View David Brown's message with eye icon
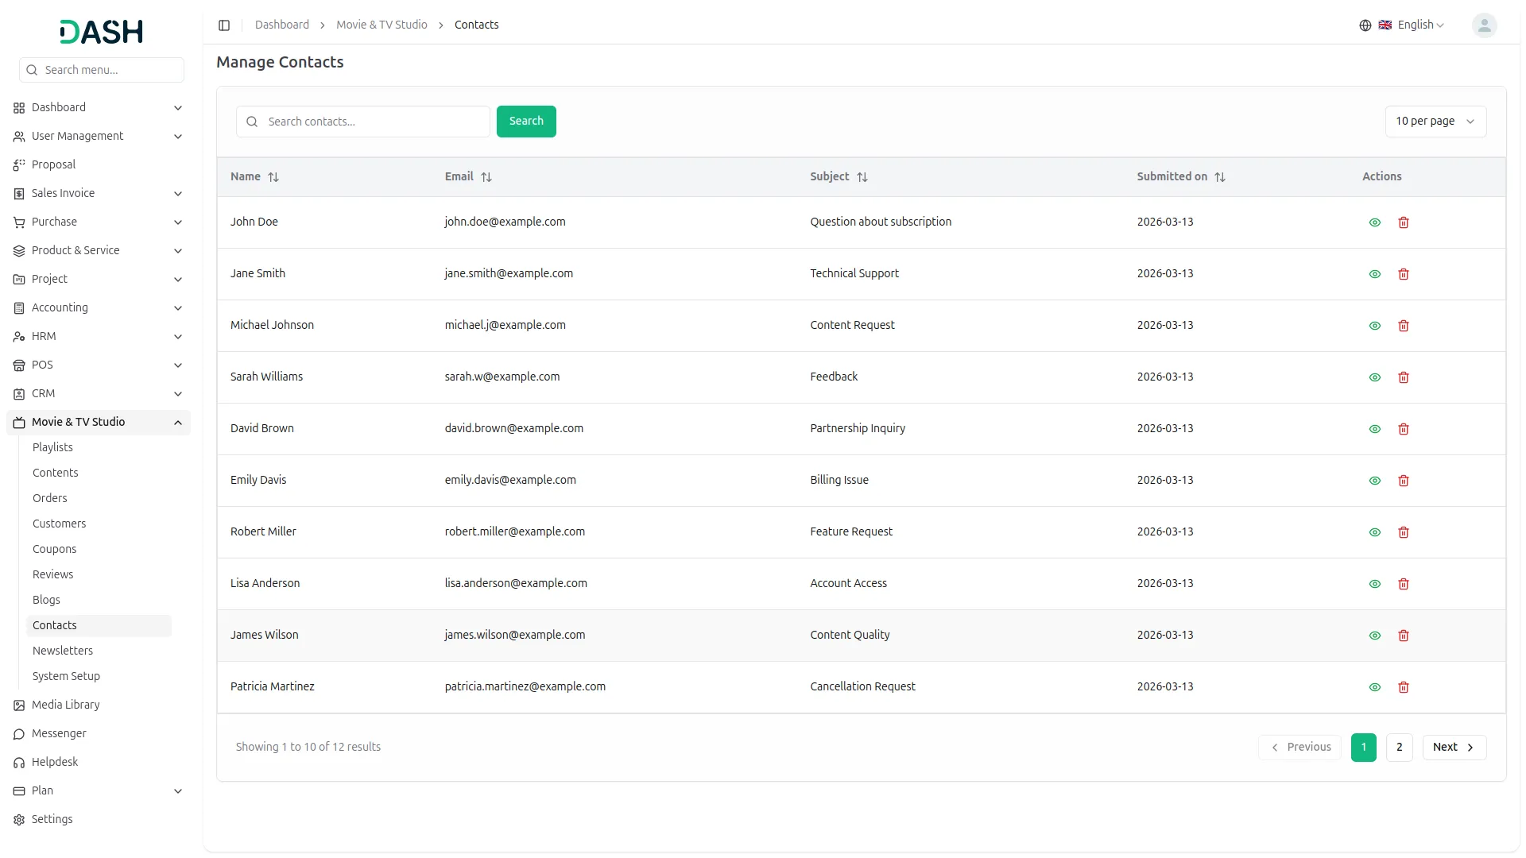The image size is (1526, 858). [1374, 429]
